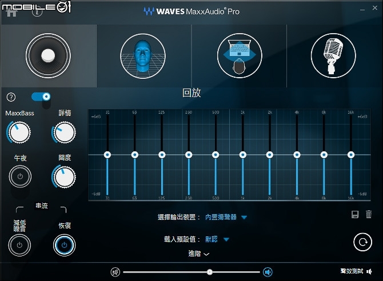Click the 8k equalizer slider handle
This screenshot has width=383, height=281.
tap(324, 155)
